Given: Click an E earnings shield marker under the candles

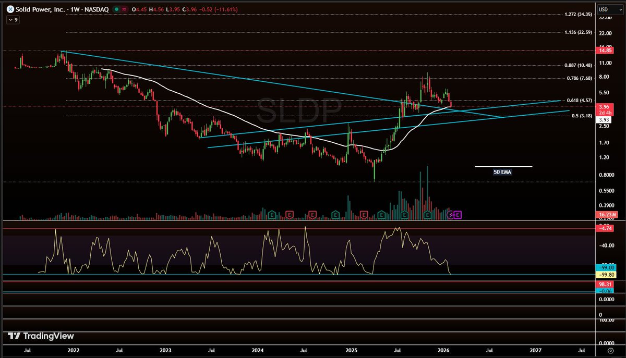Looking at the screenshot, I should click(290, 214).
